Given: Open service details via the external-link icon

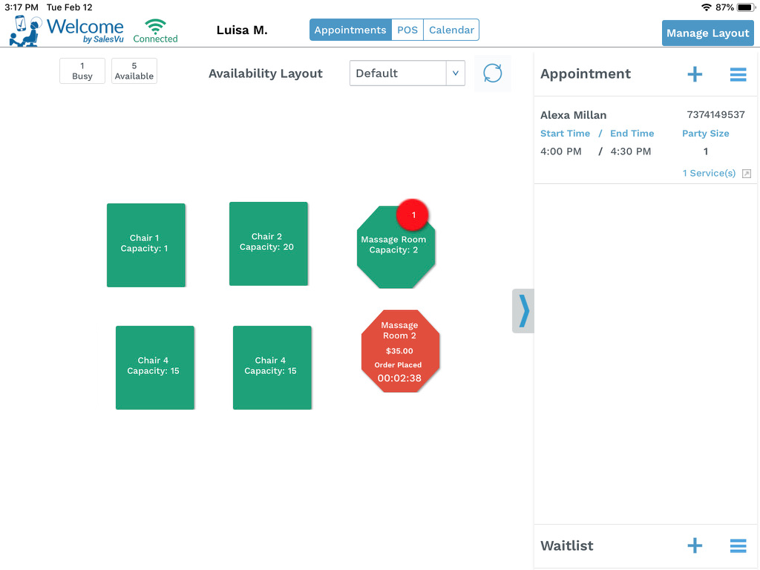Looking at the screenshot, I should (x=747, y=172).
